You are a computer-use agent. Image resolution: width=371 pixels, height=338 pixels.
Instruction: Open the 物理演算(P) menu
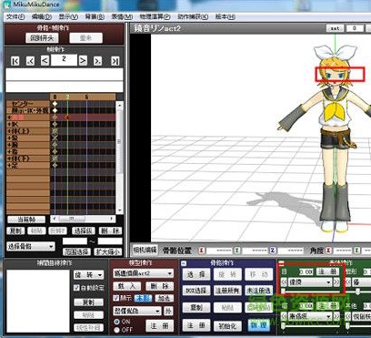tap(155, 17)
